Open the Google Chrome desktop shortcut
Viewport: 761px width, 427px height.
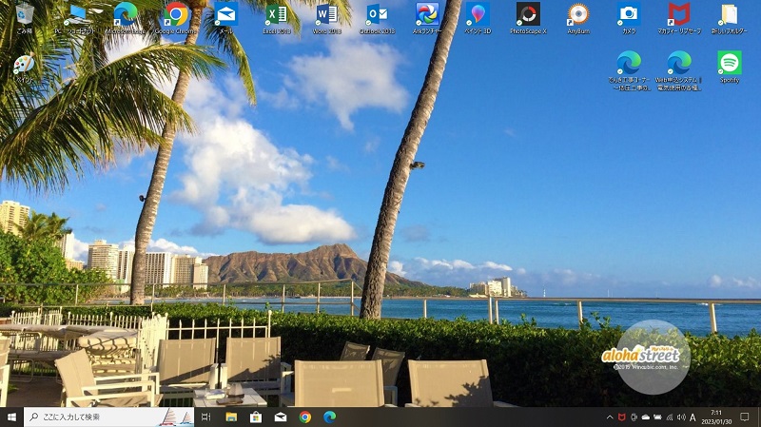point(175,14)
